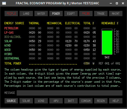Click WOOD thermal value 0050
This screenshot has height=109, width=127.
pyautogui.click(x=32, y=50)
